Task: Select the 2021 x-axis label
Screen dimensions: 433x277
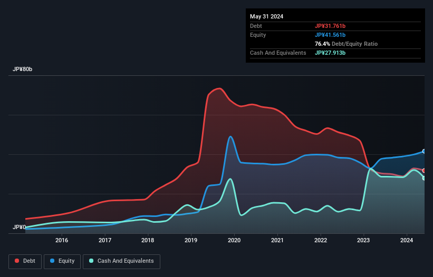Action: coord(277,240)
